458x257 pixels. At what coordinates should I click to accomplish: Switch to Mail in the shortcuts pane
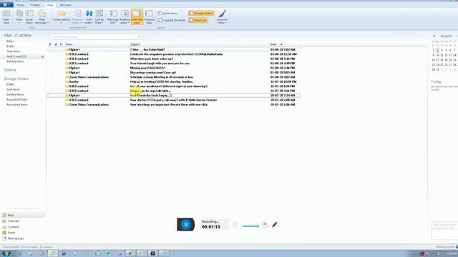pyautogui.click(x=23, y=215)
